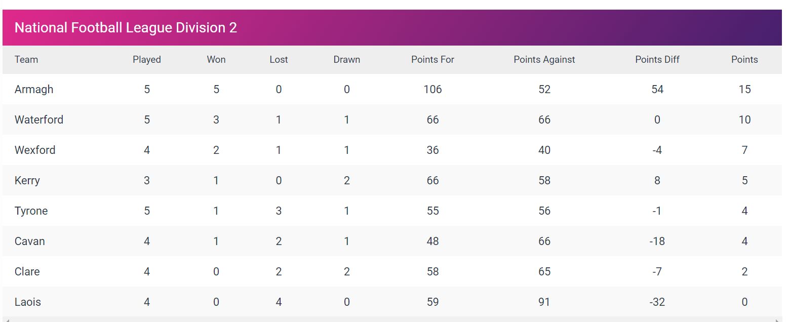The image size is (788, 322).
Task: Click the Team column header
Action: coord(26,59)
